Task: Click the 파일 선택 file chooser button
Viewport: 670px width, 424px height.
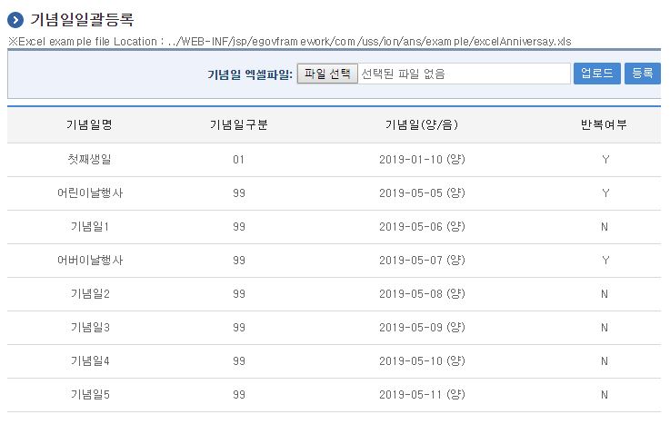Action: click(x=327, y=74)
